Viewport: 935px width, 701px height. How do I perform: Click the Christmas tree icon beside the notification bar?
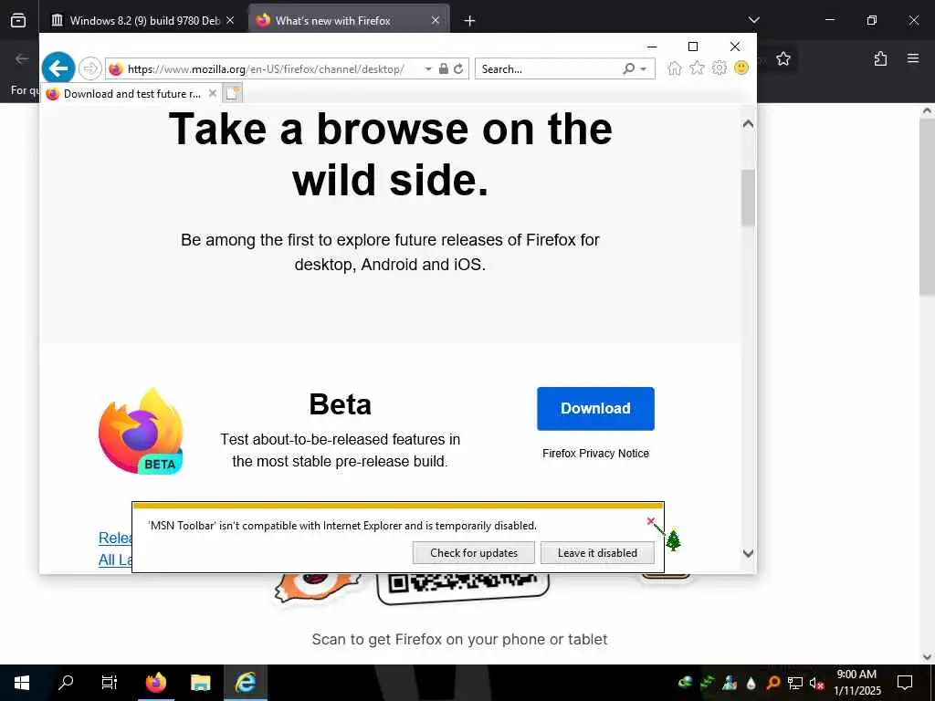[673, 539]
